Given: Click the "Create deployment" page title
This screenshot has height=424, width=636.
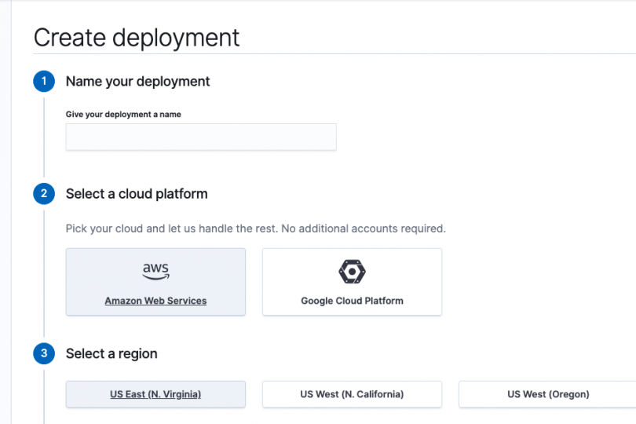Looking at the screenshot, I should click(x=137, y=37).
